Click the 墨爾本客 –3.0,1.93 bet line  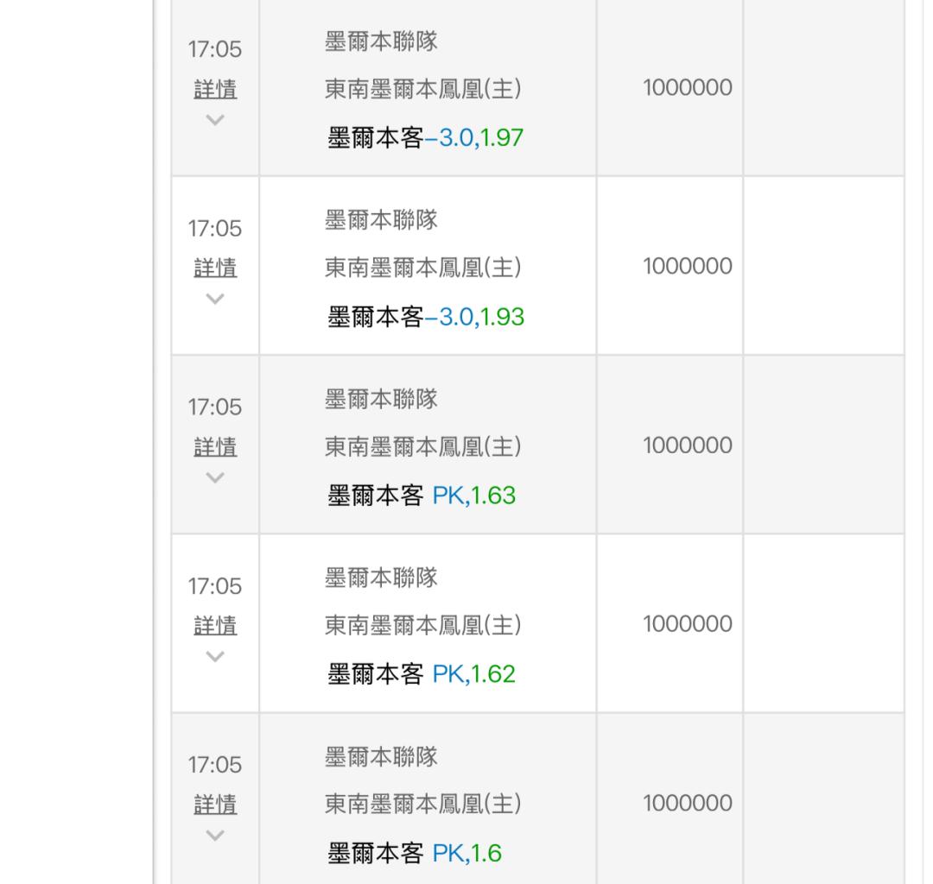click(x=425, y=317)
